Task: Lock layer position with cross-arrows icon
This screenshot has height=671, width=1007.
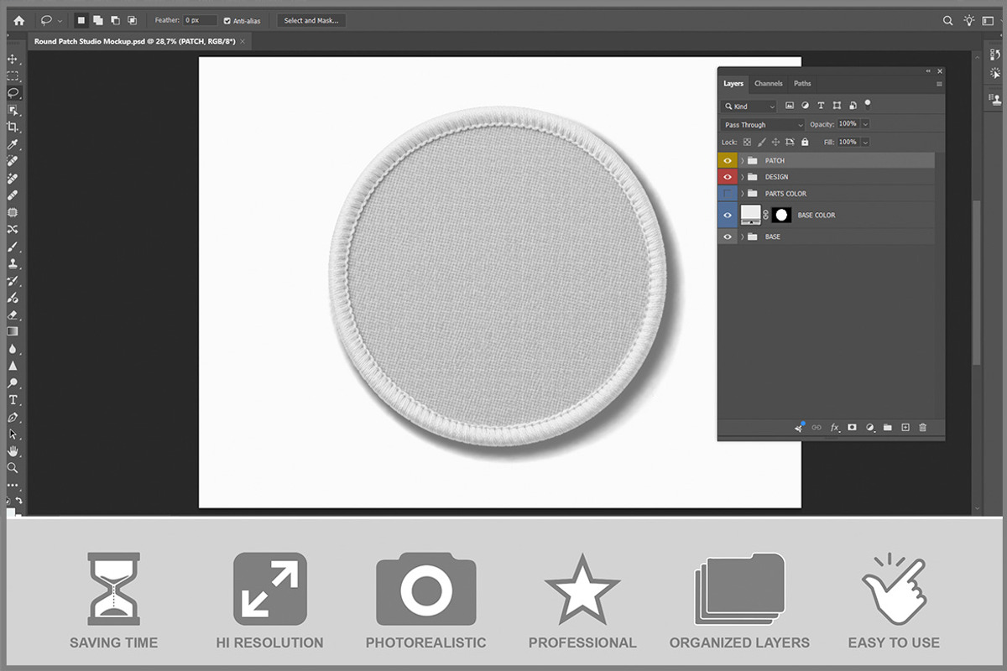Action: click(775, 143)
